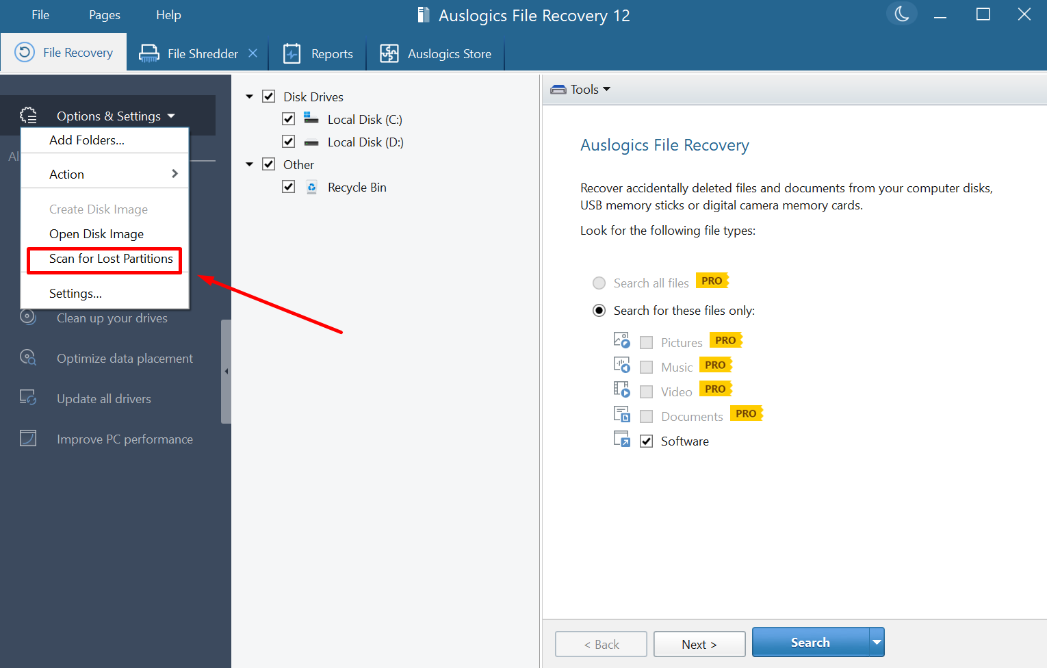The height and width of the screenshot is (668, 1047).
Task: Uncheck the Recycle Bin checkbox
Action: click(289, 187)
